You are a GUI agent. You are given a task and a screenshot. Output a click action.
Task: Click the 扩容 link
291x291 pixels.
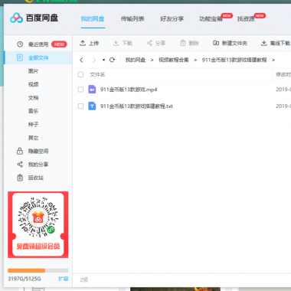63,279
